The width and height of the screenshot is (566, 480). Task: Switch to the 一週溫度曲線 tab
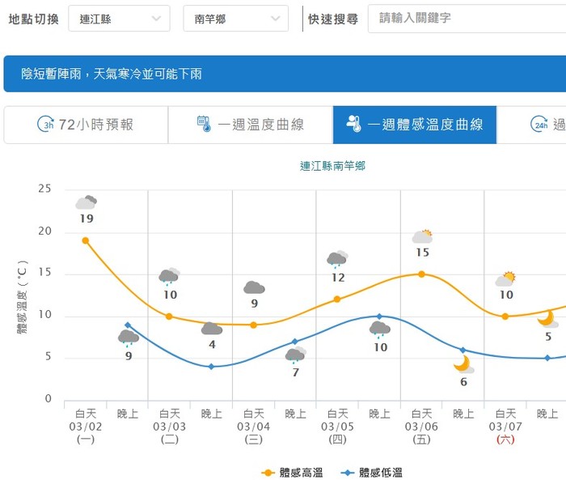click(251, 125)
